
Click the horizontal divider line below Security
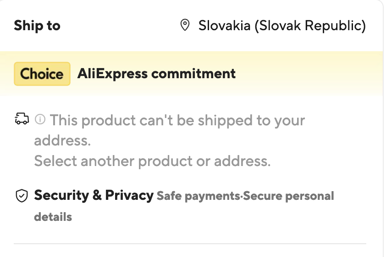(x=190, y=244)
